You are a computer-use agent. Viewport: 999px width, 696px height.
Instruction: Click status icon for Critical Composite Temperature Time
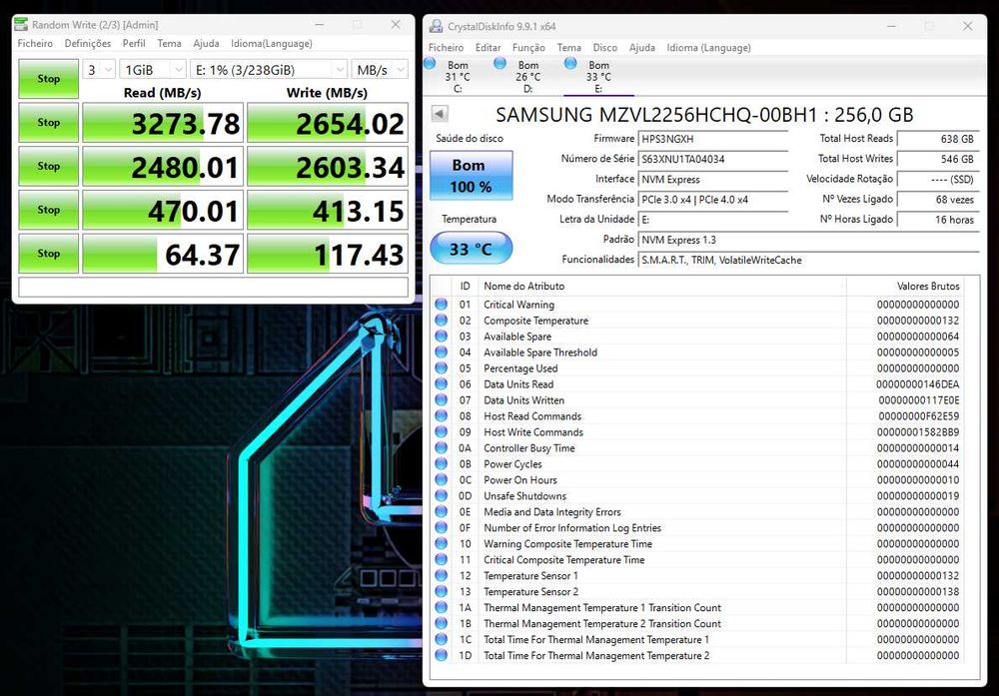point(441,559)
